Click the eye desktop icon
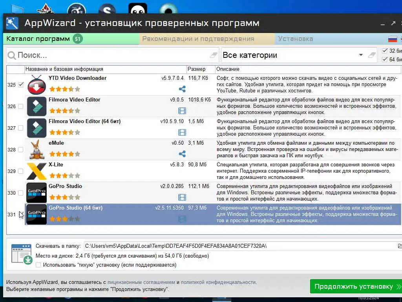 (x=168, y=9)
